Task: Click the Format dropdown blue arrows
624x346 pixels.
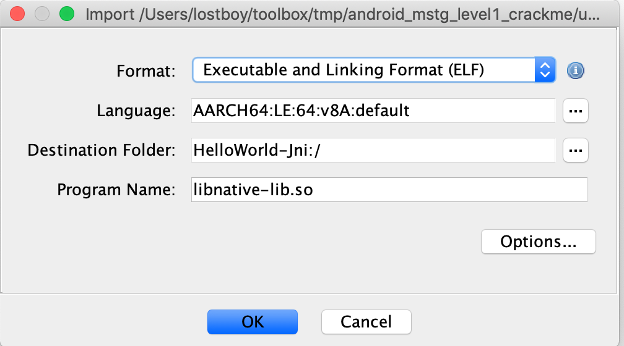Action: pyautogui.click(x=545, y=70)
